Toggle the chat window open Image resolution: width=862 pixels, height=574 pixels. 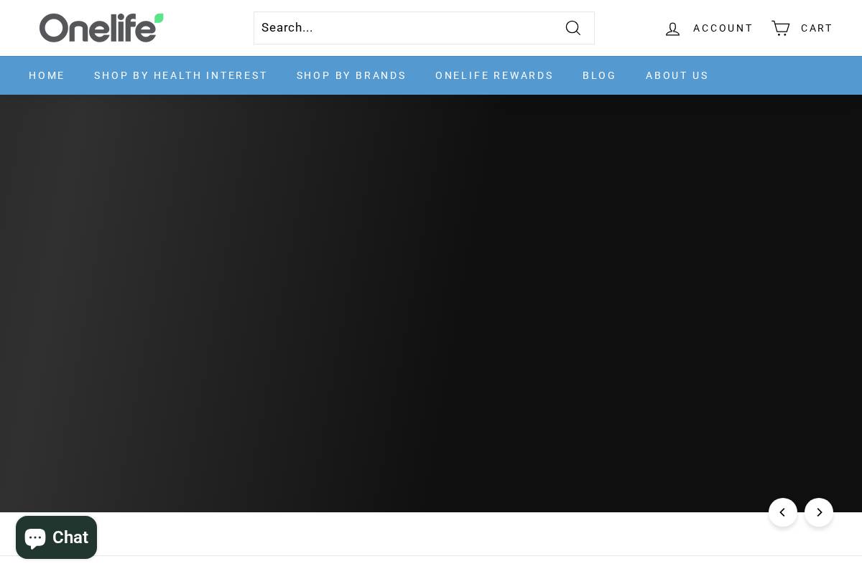(56, 537)
